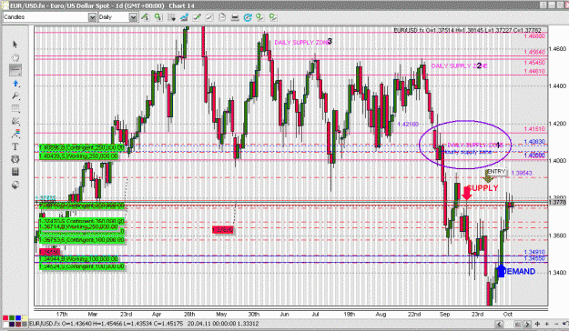The width and height of the screenshot is (569, 331).
Task: Click order '1.40439,S,Working,250,000.00'
Action: tap(78, 155)
